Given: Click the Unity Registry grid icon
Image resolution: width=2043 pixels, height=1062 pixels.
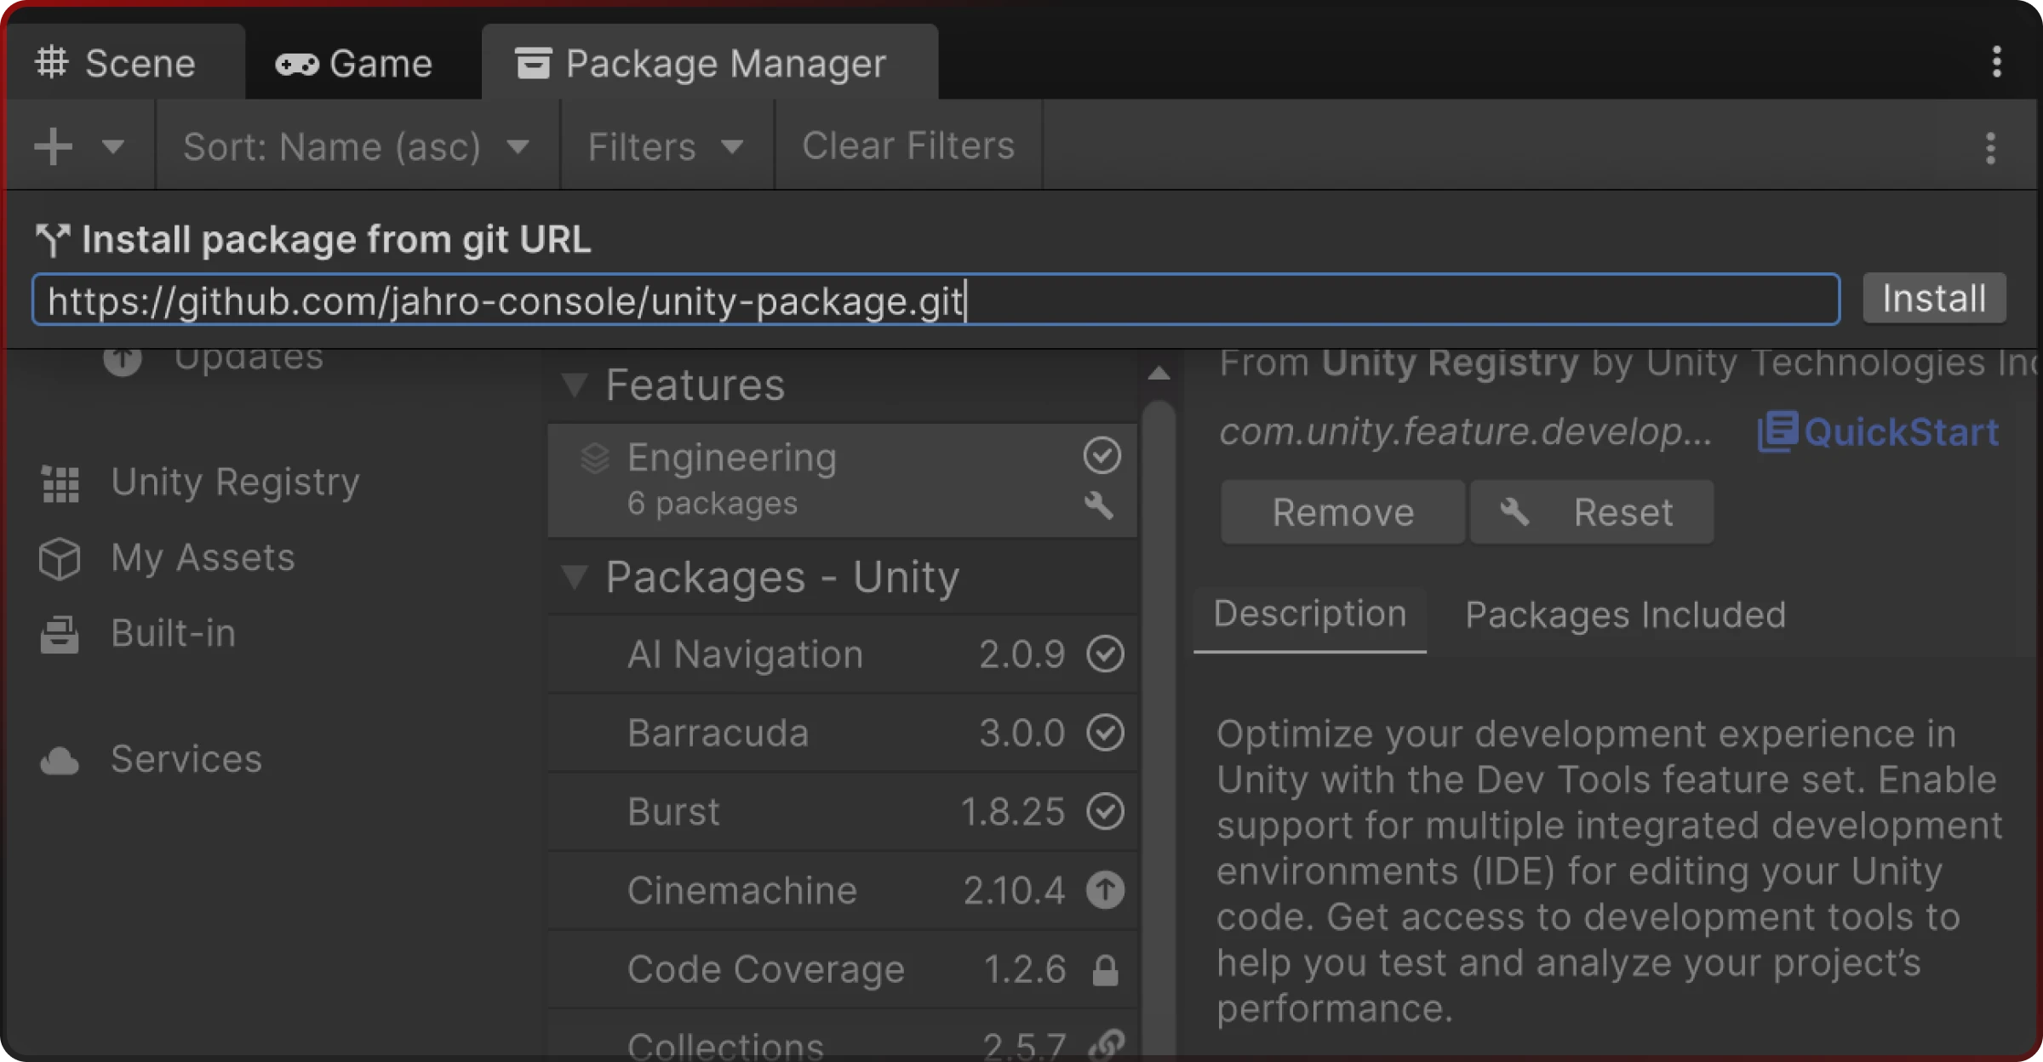Looking at the screenshot, I should tap(60, 484).
